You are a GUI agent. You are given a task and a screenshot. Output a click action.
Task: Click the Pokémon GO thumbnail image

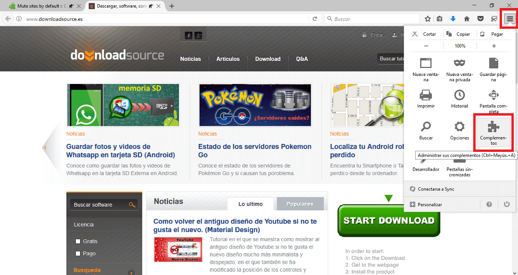(255, 105)
